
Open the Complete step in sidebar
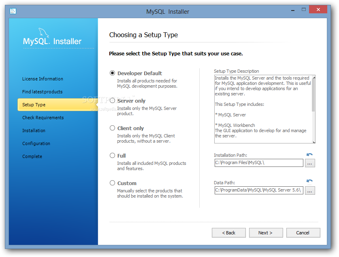(x=32, y=156)
